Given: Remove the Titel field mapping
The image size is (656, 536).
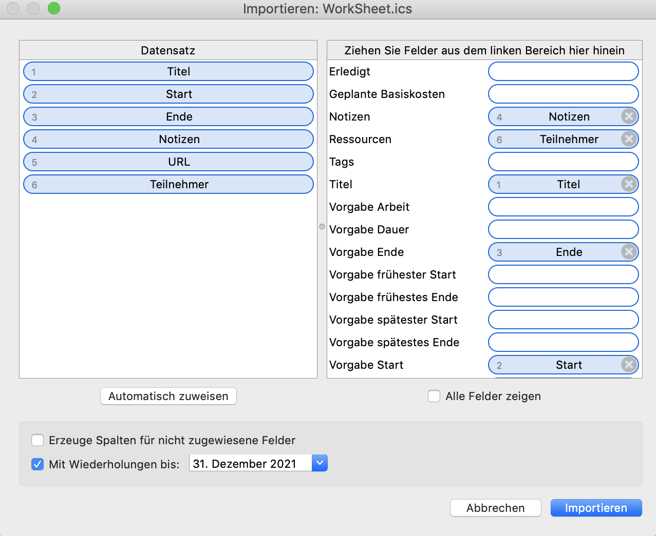Looking at the screenshot, I should (628, 184).
